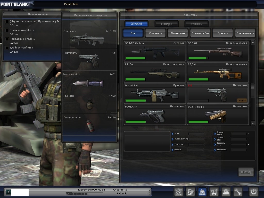Open the PB mission cards icon

pyautogui.click(x=190, y=192)
